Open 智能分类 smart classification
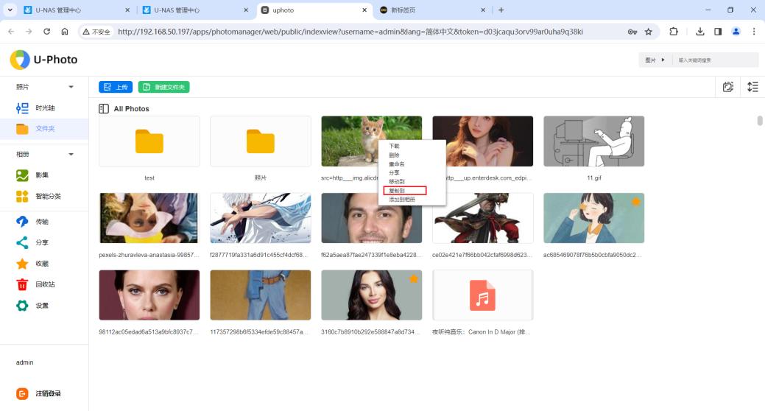The height and width of the screenshot is (411, 765). [x=47, y=197]
